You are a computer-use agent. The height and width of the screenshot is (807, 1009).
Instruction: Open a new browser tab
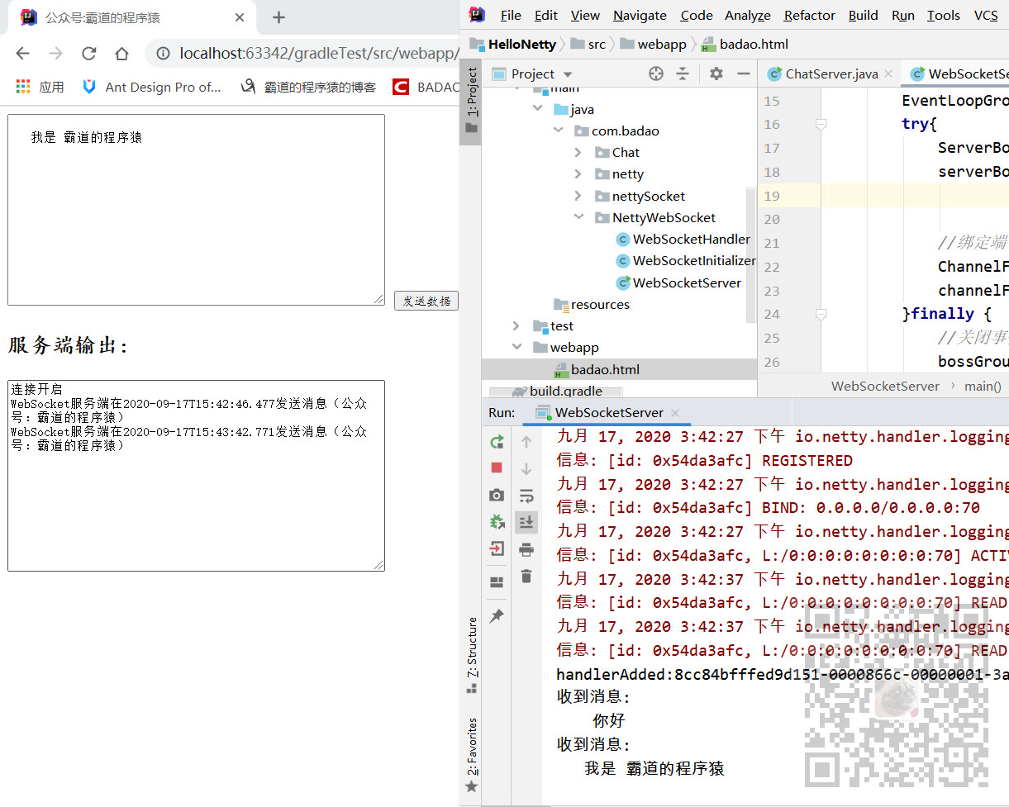(x=278, y=17)
